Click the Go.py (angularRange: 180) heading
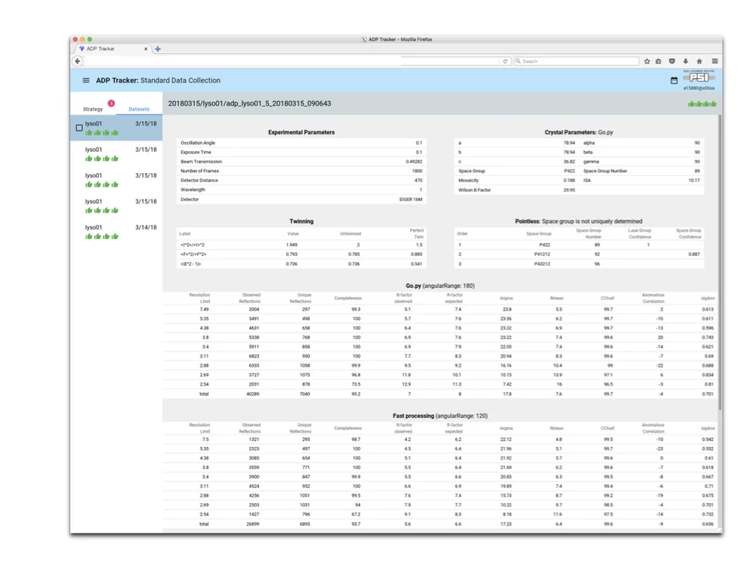This screenshot has width=748, height=561. point(440,285)
